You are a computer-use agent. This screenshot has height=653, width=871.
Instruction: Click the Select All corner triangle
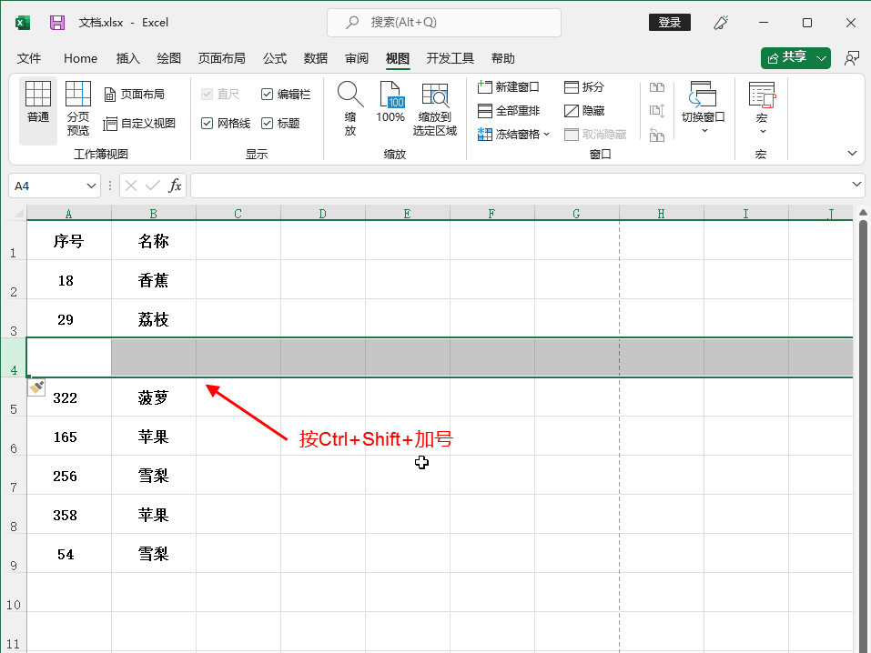(x=19, y=213)
